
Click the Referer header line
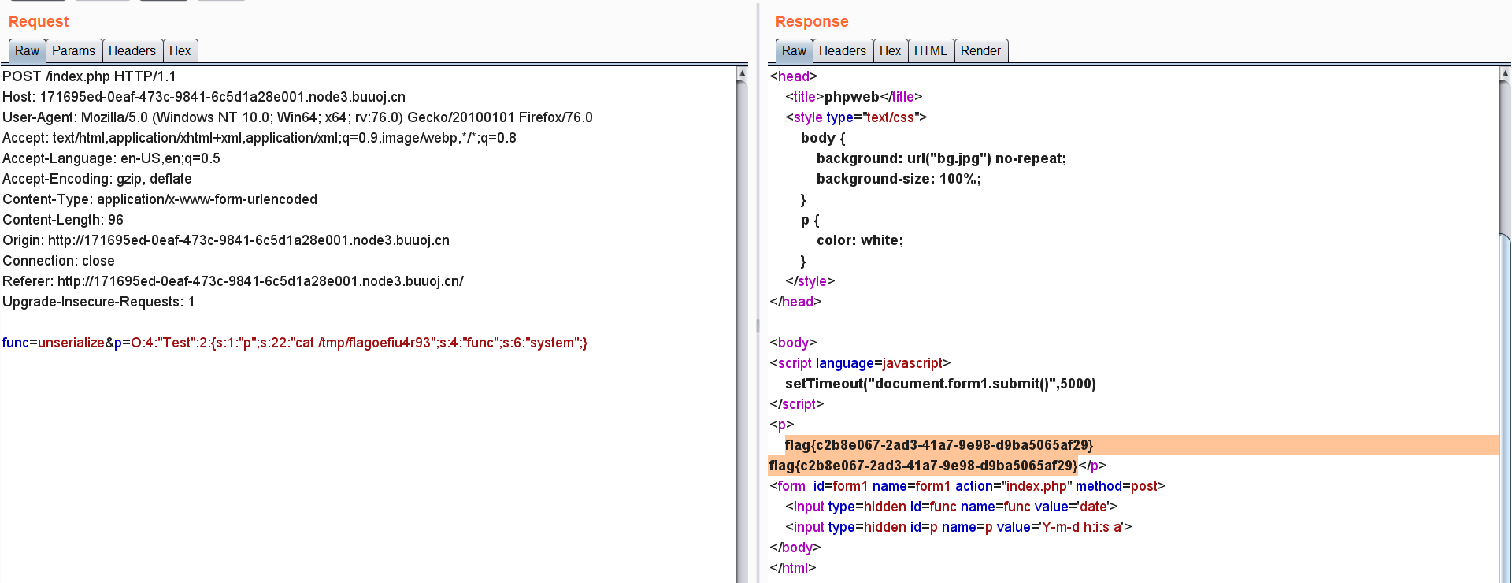[x=233, y=281]
